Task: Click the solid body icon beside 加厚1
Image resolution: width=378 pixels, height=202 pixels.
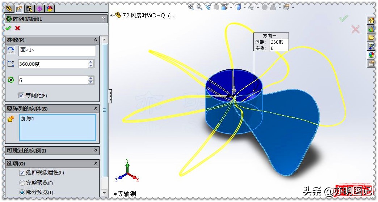Action: (11, 119)
